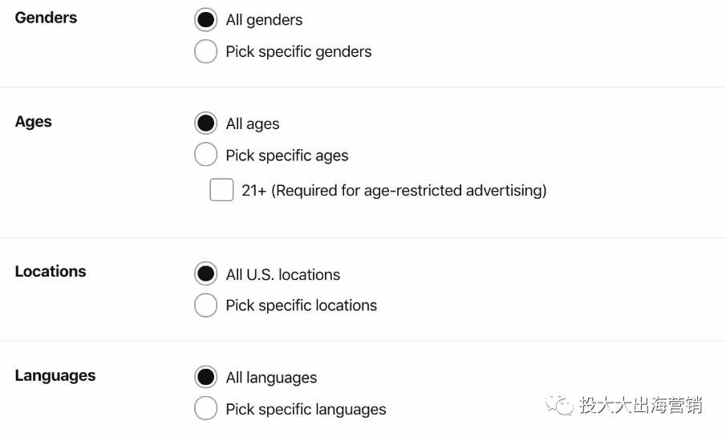The height and width of the screenshot is (437, 726).
Task: Click the "Pick specific locations" text label
Action: pos(302,305)
